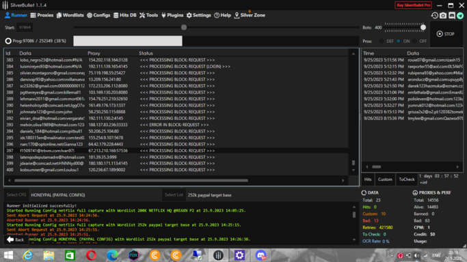The image size is (467, 262).
Task: Click the Retries value 421580
Action: click(x=386, y=227)
